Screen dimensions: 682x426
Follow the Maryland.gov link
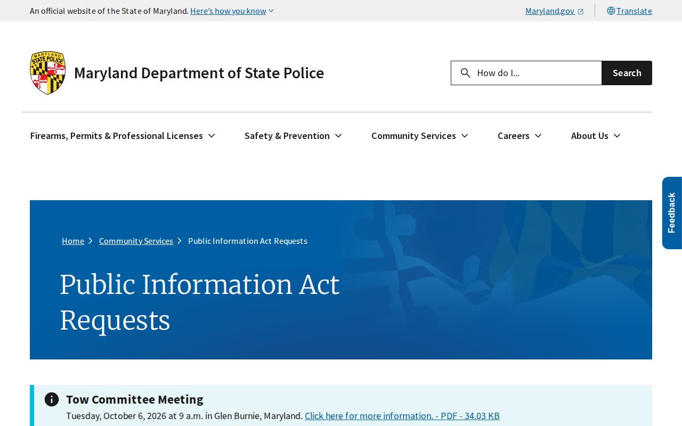[x=555, y=11]
